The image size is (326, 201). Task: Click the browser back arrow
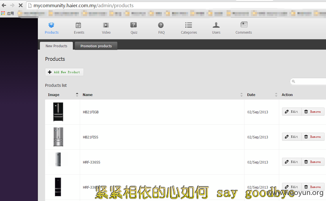[4, 5]
